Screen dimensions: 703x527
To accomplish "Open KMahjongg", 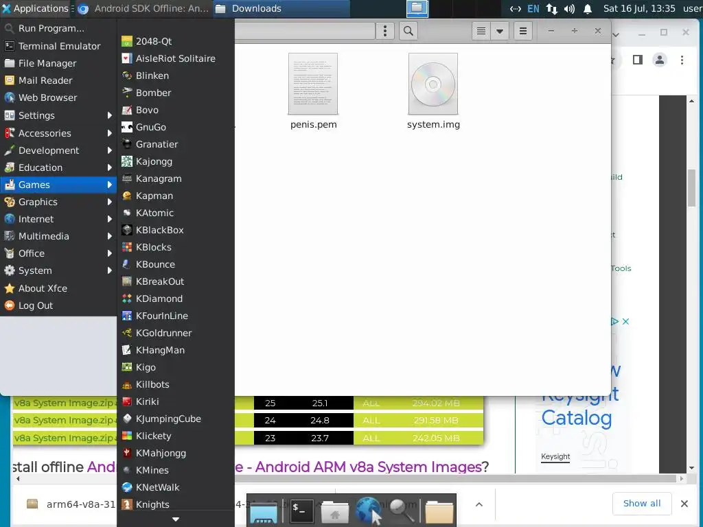I will tap(175, 453).
